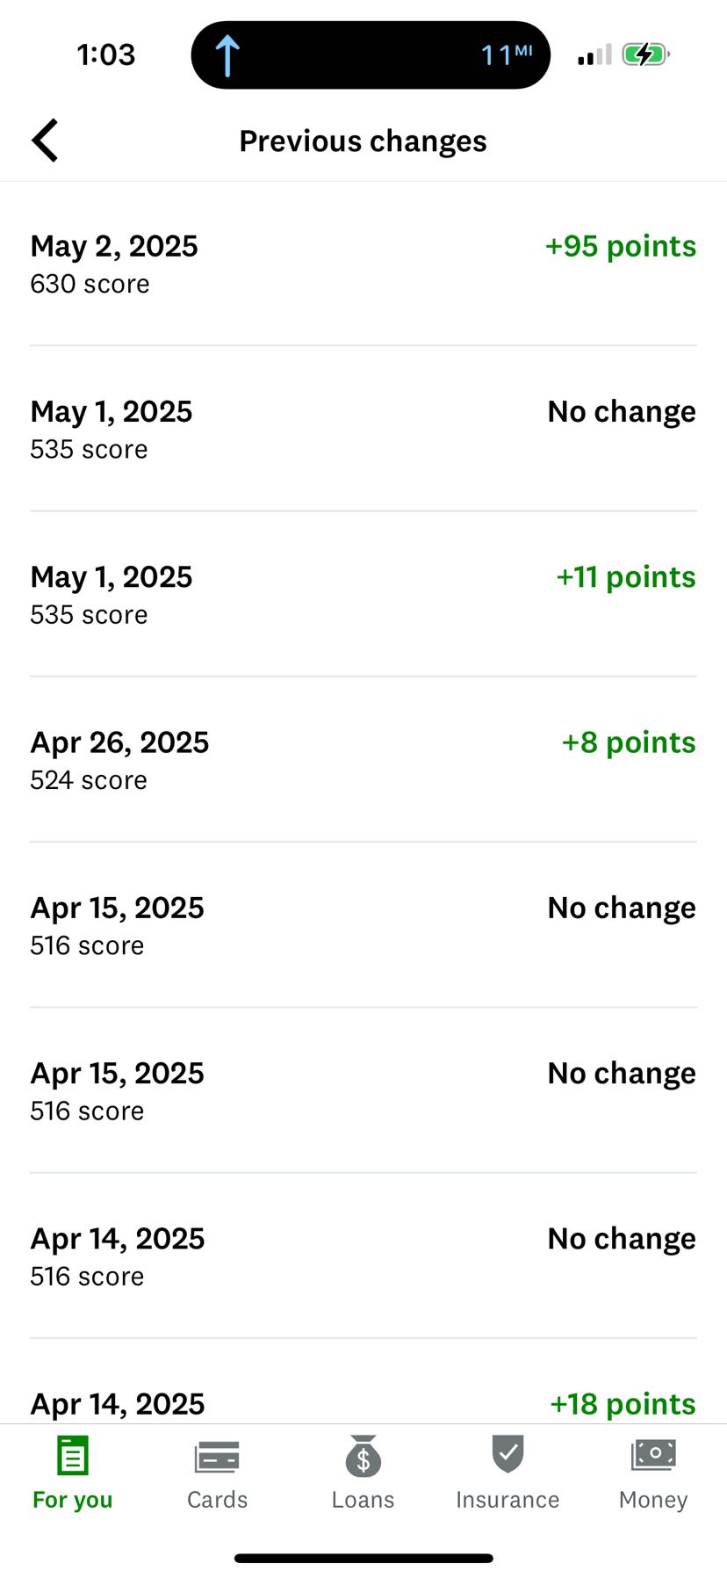Select the Loans money bag icon
Image resolution: width=727 pixels, height=1578 pixels.
click(x=363, y=1456)
